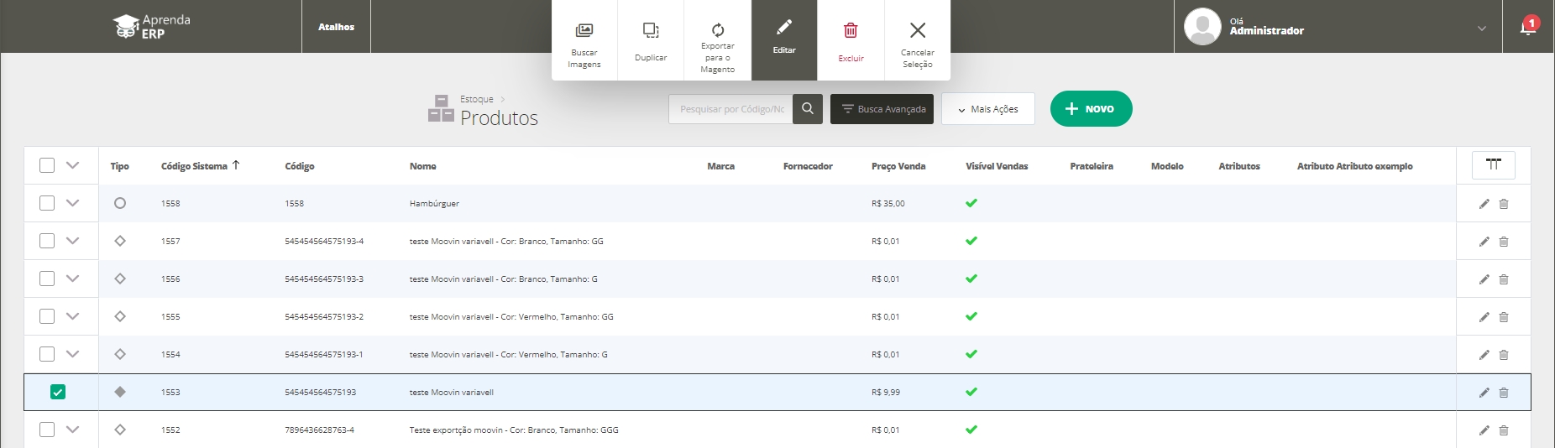The image size is (1555, 448).
Task: Sort by the Código Sistema column header
Action: tap(194, 166)
